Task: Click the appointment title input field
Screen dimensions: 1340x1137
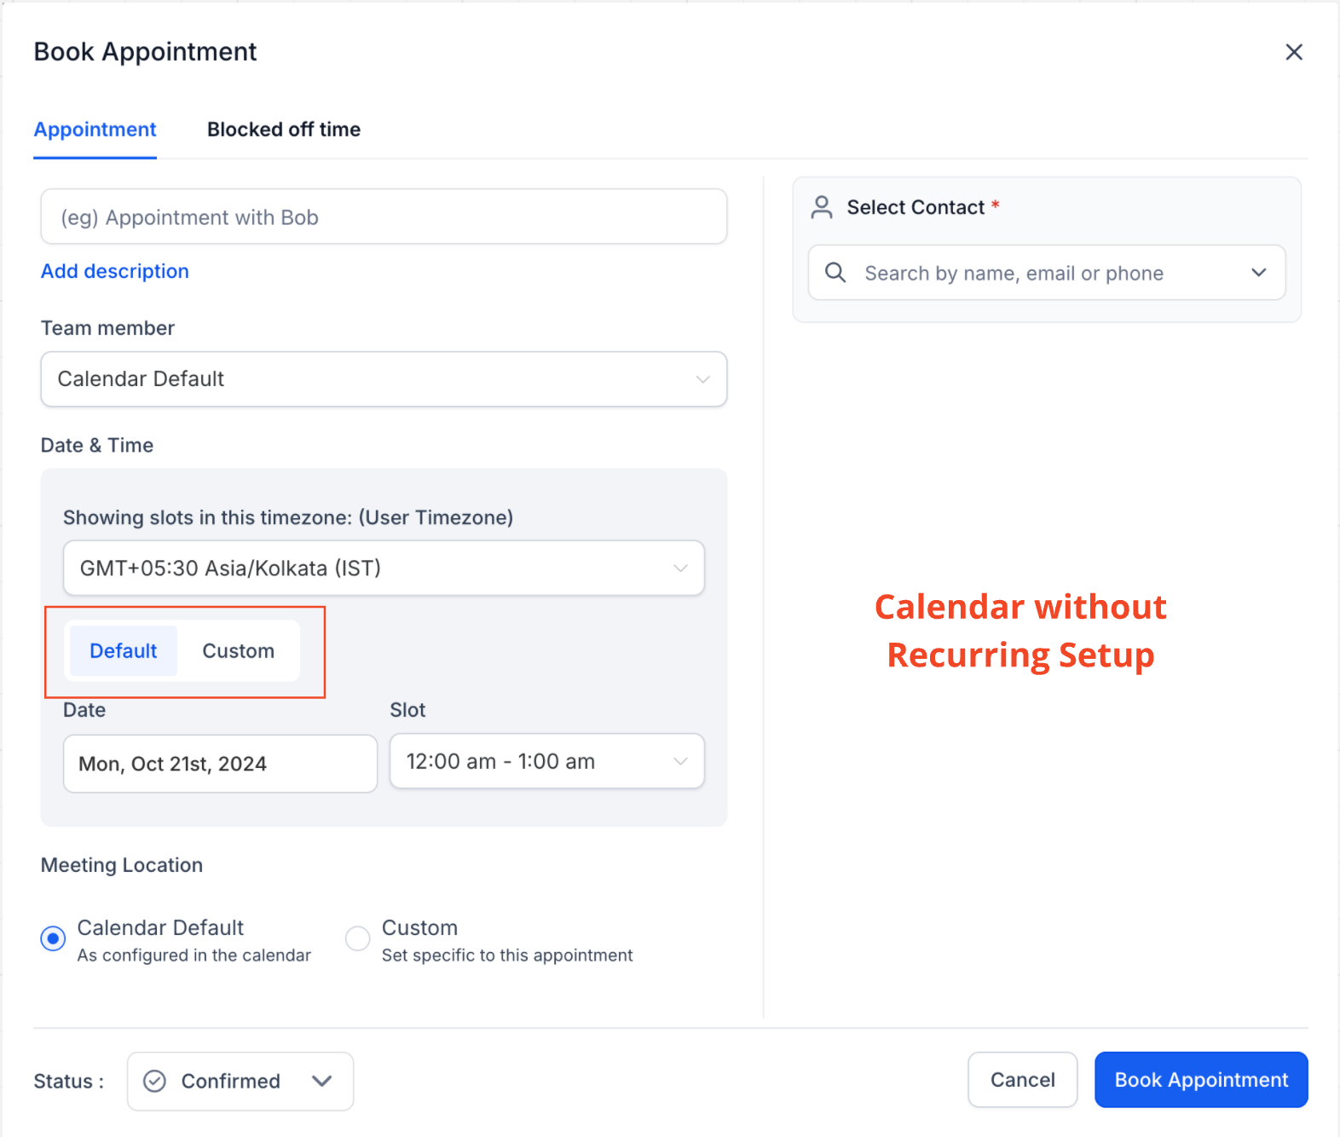Action: pos(384,216)
